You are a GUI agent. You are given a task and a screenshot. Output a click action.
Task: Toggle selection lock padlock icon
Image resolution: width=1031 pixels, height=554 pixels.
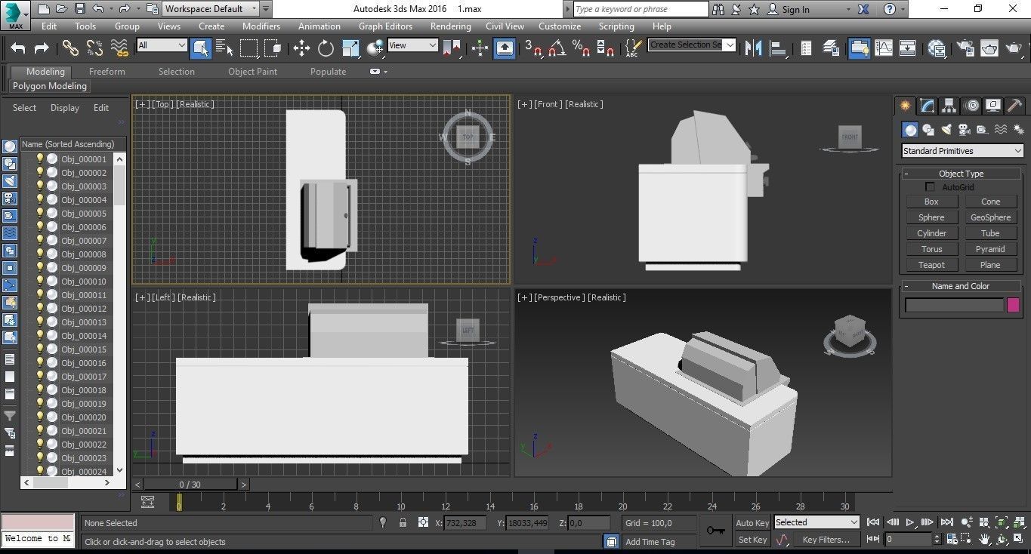[x=403, y=522]
